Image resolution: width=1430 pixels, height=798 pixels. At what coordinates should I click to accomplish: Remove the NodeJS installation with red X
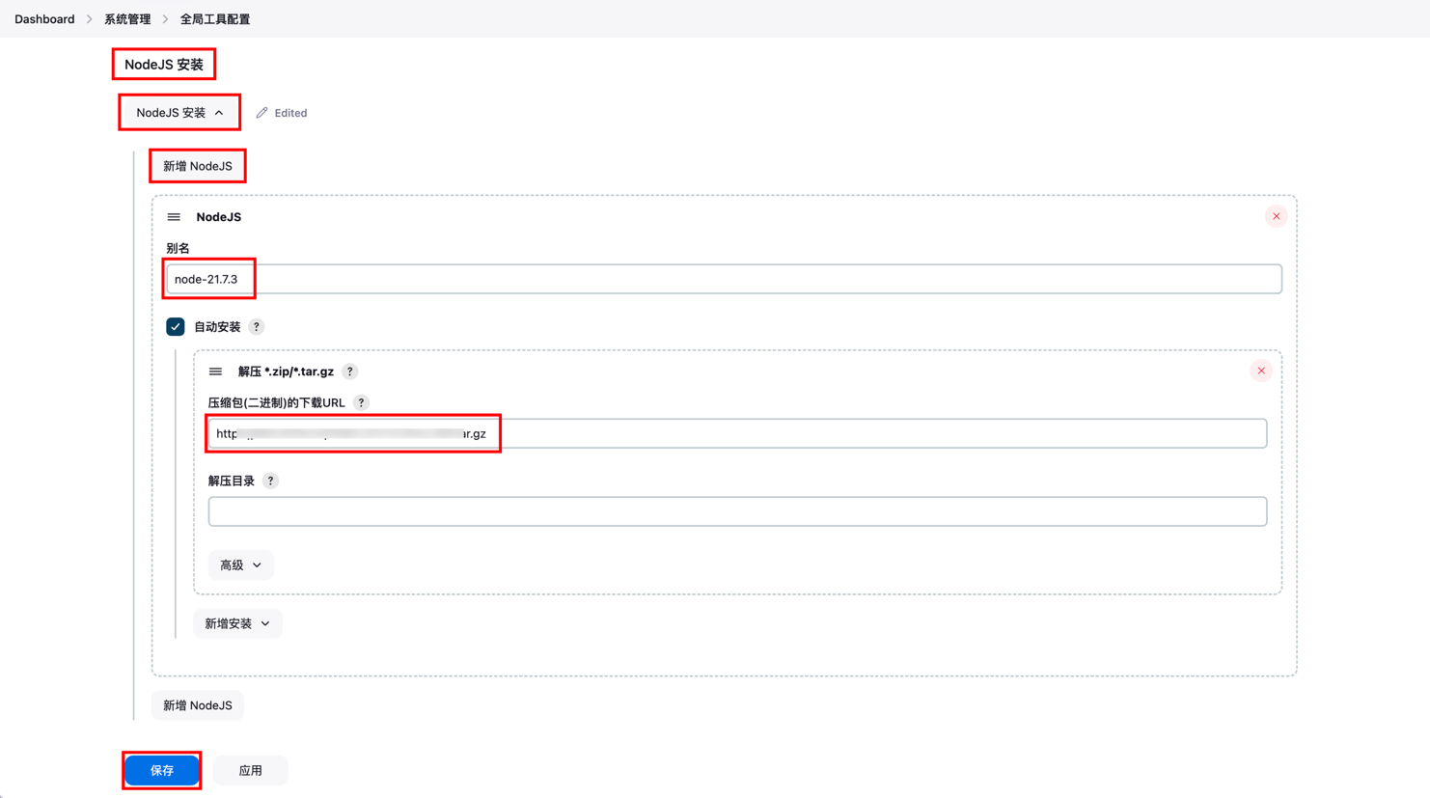tap(1276, 216)
